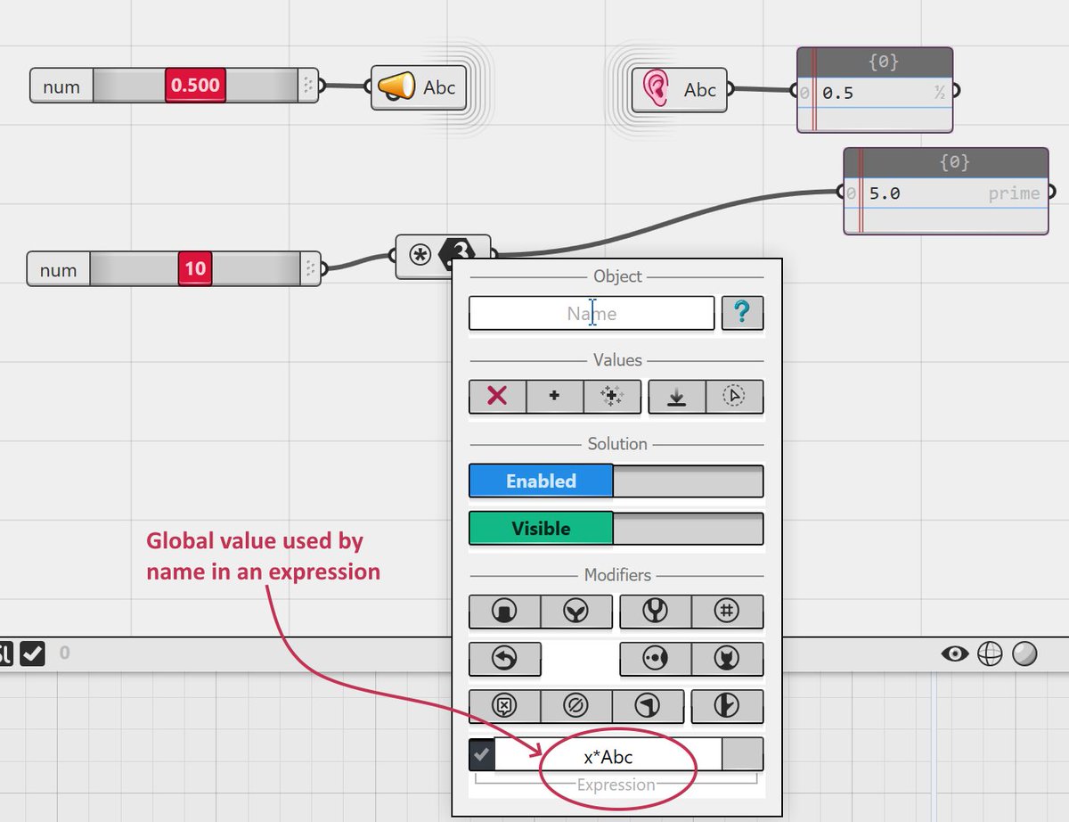This screenshot has width=1069, height=822.
Task: Toggle the eye visibility icon in viewport bar
Action: point(955,654)
